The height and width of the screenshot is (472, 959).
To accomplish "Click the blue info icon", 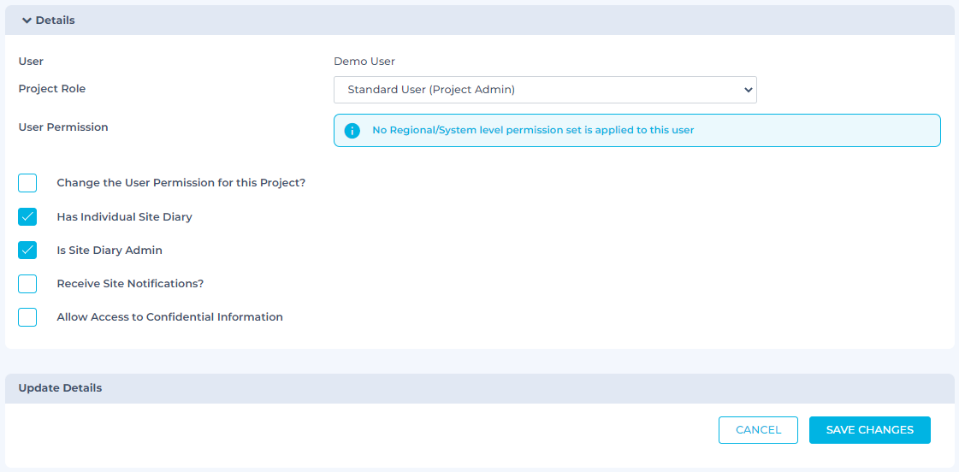I will pos(352,131).
